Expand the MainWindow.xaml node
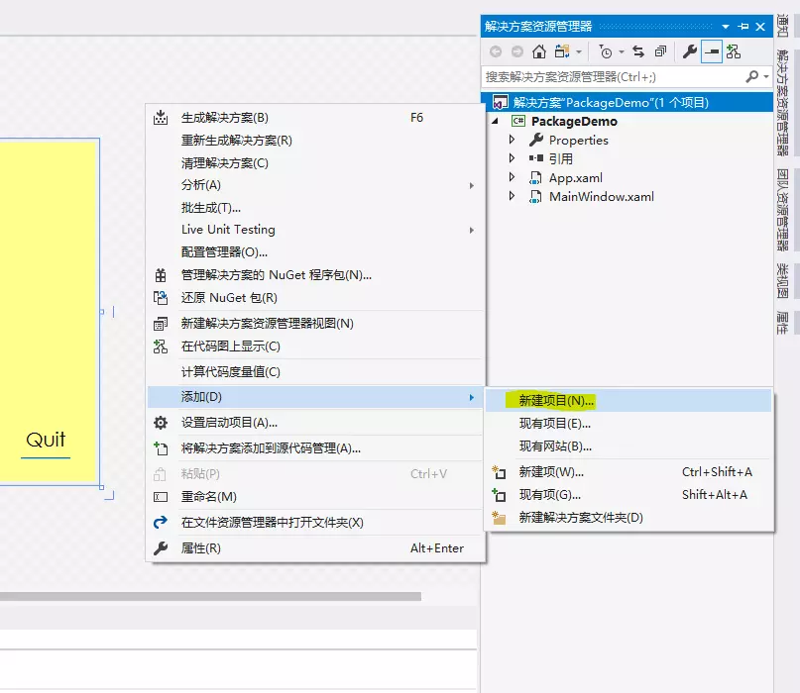The width and height of the screenshot is (800, 693). [x=512, y=196]
